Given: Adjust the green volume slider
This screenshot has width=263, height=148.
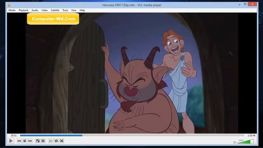Looking at the screenshot, I should (x=246, y=142).
